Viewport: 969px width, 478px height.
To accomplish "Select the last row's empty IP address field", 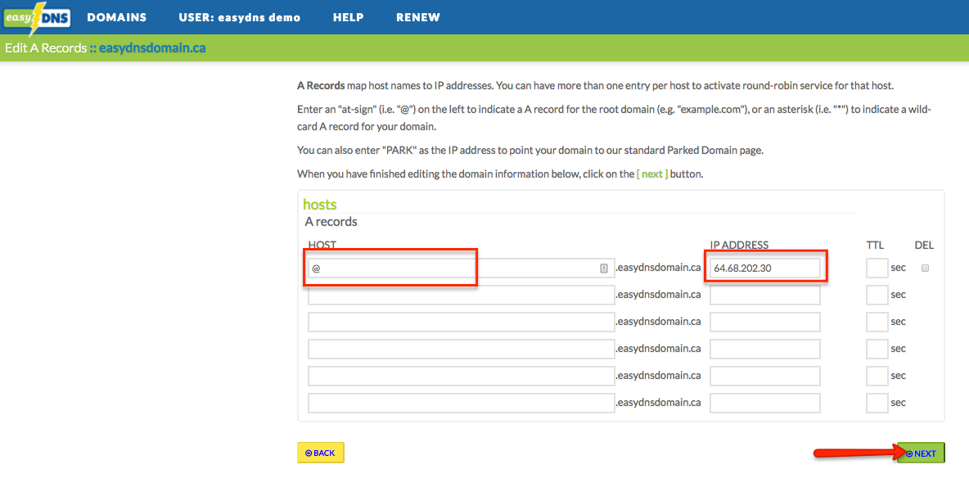I will tap(765, 403).
